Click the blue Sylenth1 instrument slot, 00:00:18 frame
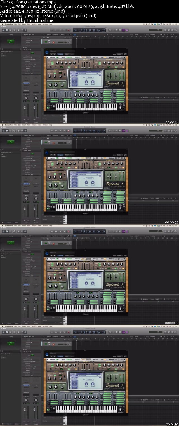Viewport: 179px width, 426px height. (26, 83)
